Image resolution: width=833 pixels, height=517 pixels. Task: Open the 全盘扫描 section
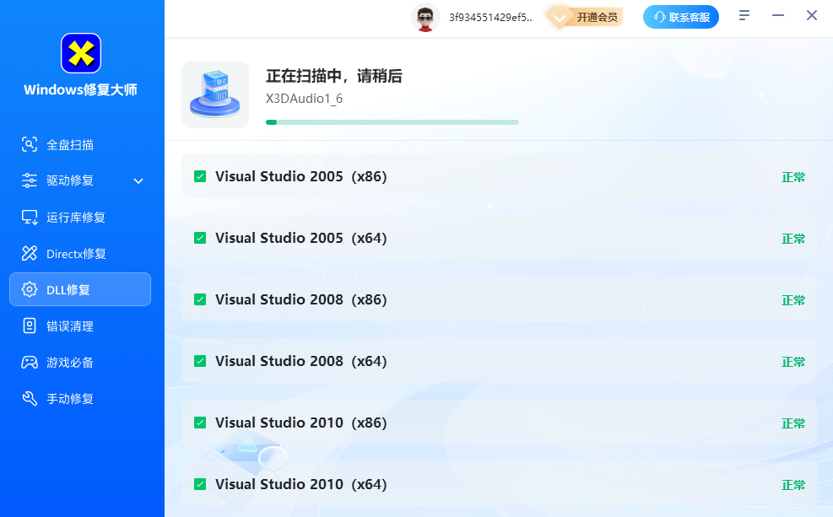click(80, 144)
